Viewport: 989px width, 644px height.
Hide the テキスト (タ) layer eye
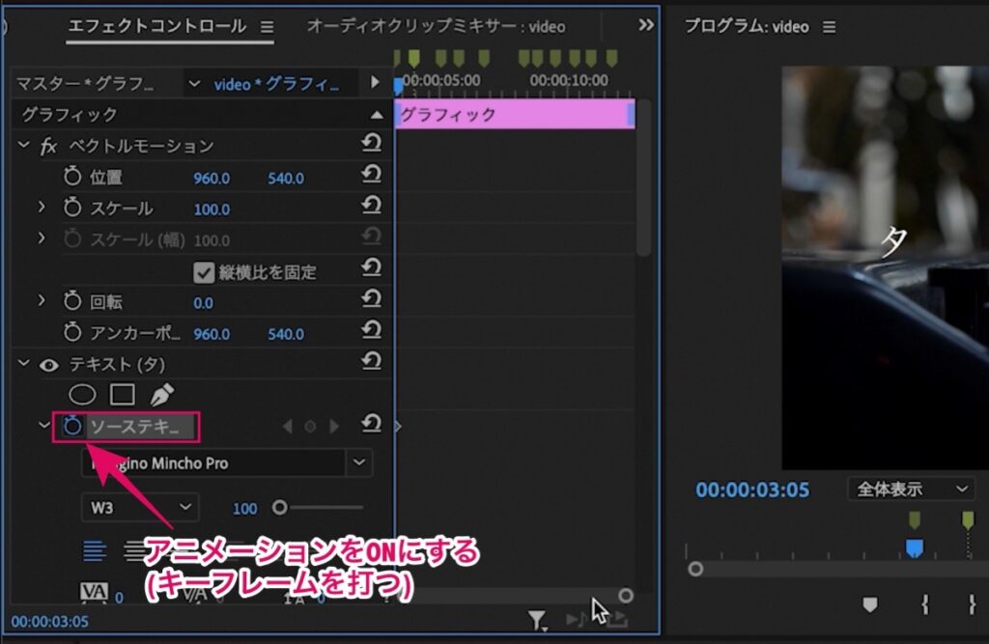pos(49,365)
